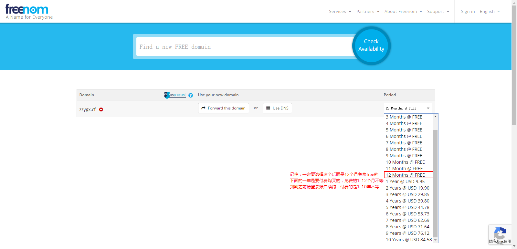Click the Sign in link
Image resolution: width=517 pixels, height=249 pixels.
coord(468,11)
